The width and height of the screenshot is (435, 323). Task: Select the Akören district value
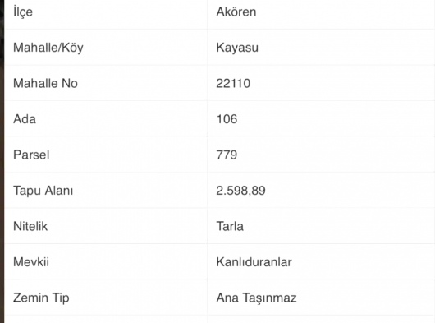pos(236,12)
